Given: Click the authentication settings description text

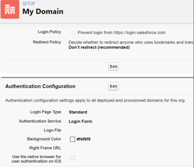Looking at the screenshot, I should pyautogui.click(x=95, y=101).
